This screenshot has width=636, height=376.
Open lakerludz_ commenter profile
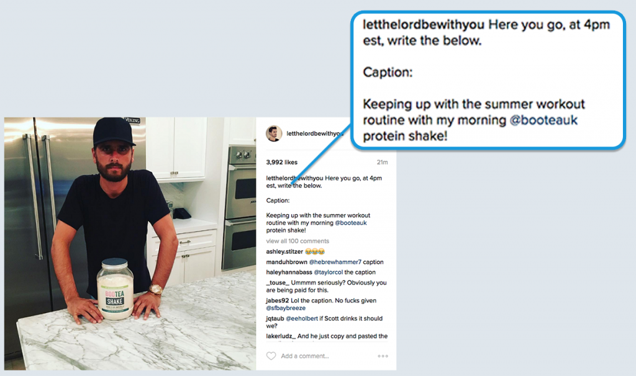pyautogui.click(x=281, y=336)
